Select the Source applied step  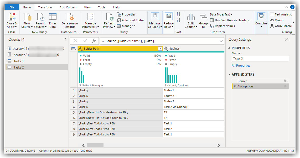(x=260, y=81)
